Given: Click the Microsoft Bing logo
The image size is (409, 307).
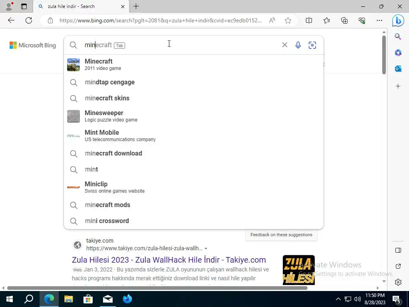Looking at the screenshot, I should click(x=33, y=45).
